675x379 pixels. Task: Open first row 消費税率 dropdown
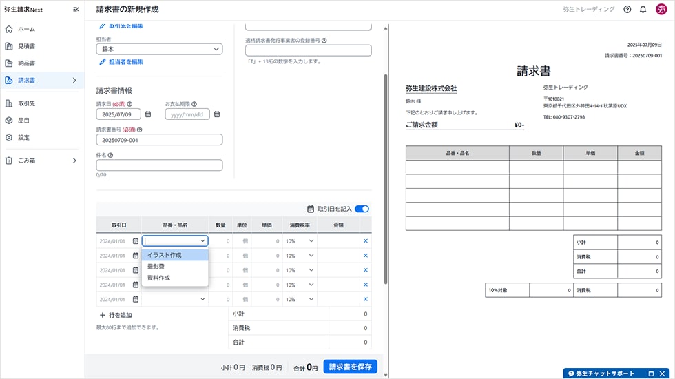pyautogui.click(x=300, y=241)
